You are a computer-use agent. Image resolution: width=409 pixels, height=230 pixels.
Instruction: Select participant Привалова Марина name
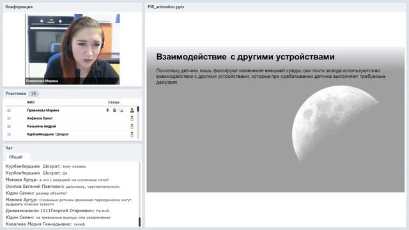43,111
